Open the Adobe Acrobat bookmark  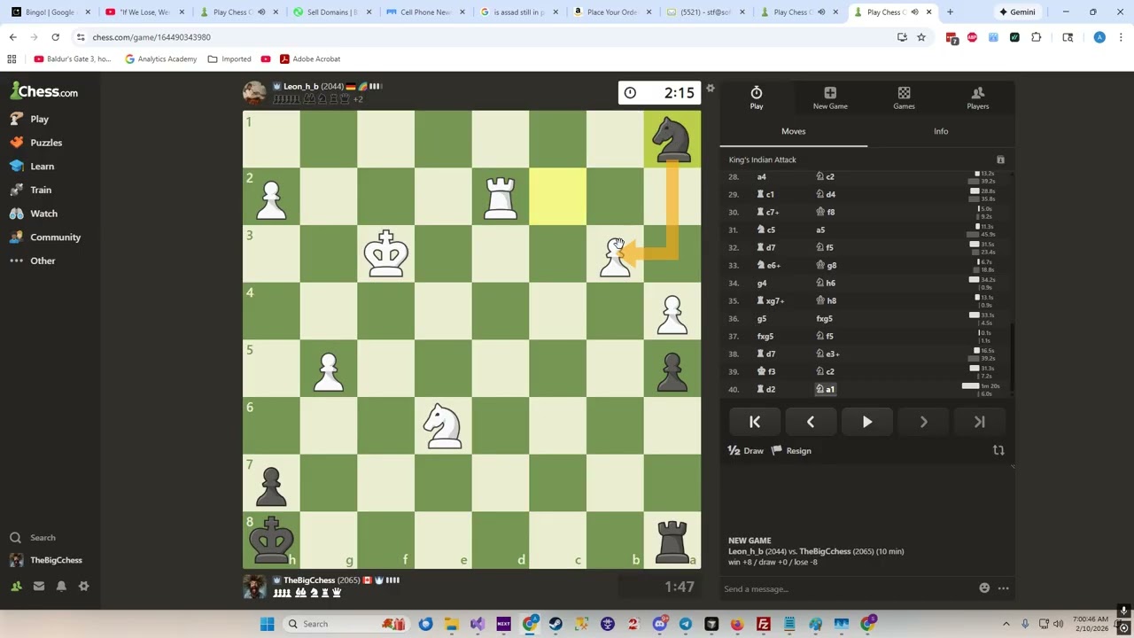click(309, 59)
